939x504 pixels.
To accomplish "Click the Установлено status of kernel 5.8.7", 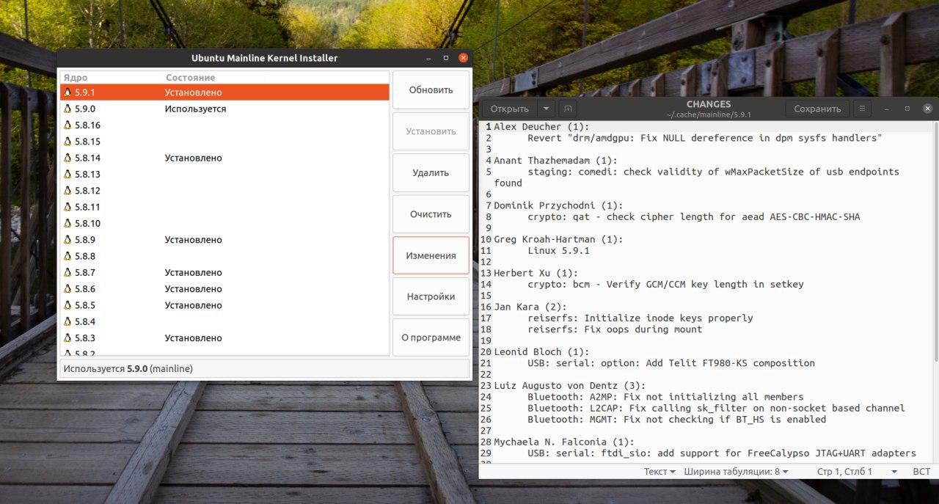I will coord(193,273).
